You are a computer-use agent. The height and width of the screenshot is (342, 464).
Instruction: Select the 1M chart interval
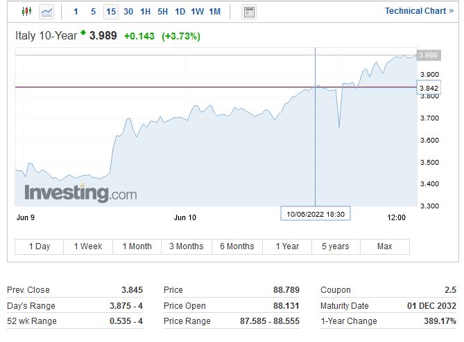pos(215,12)
